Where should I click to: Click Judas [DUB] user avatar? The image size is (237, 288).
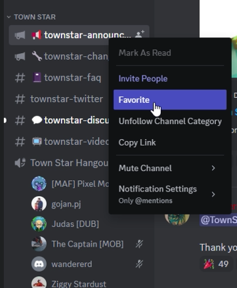tap(39, 224)
